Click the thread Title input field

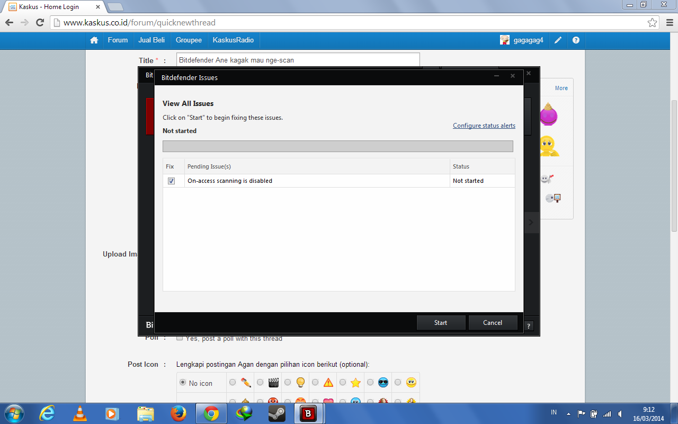click(298, 60)
